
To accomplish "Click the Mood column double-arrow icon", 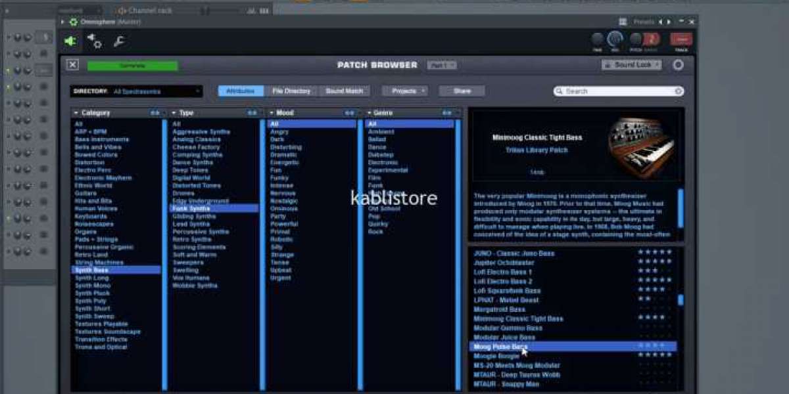I will tap(349, 113).
